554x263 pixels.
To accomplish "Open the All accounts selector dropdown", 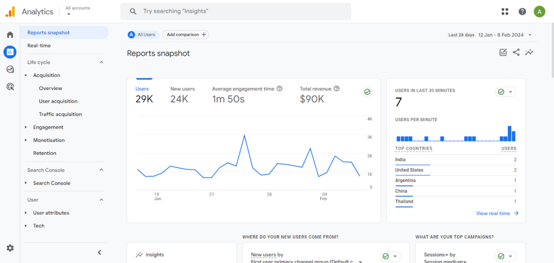I will pyautogui.click(x=77, y=11).
